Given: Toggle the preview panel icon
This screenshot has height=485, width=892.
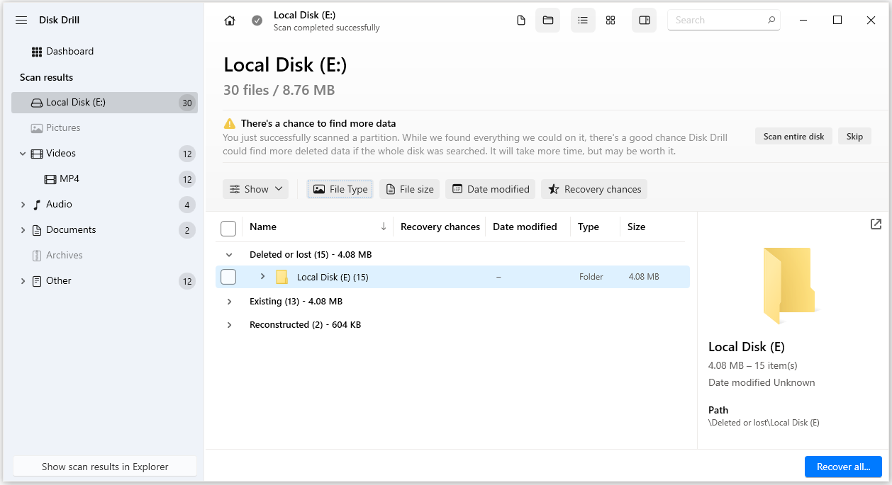Looking at the screenshot, I should [644, 20].
